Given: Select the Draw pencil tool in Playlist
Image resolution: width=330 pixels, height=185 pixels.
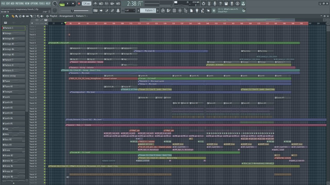Looking at the screenshot, I should [13, 16].
